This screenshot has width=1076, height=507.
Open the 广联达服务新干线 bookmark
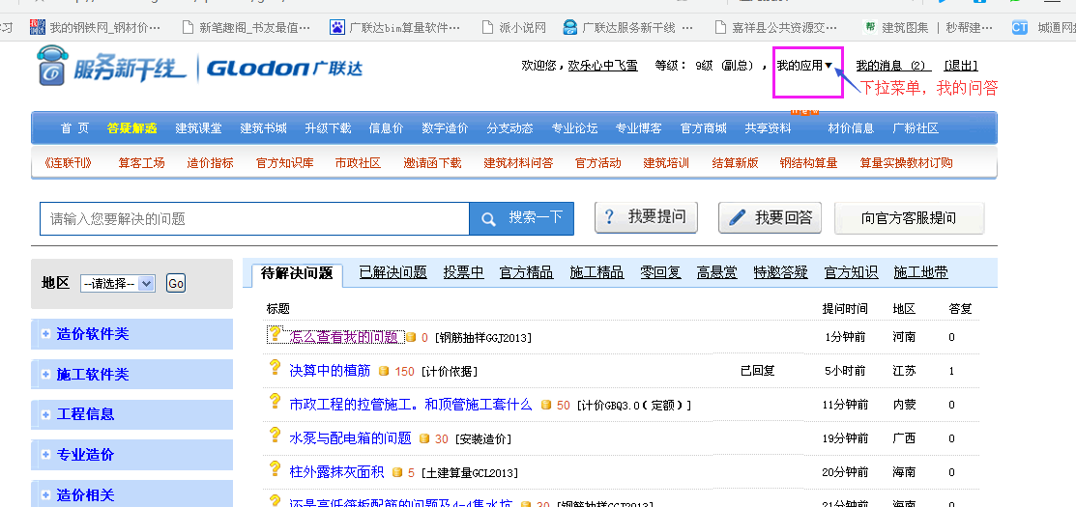[x=628, y=27]
